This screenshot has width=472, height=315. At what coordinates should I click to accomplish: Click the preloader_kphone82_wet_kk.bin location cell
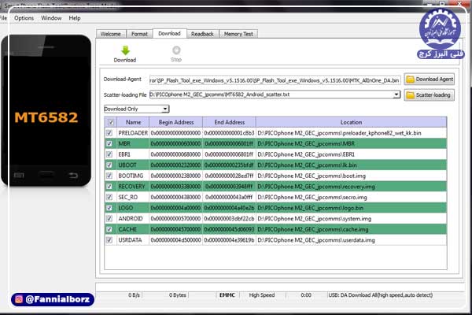352,133
